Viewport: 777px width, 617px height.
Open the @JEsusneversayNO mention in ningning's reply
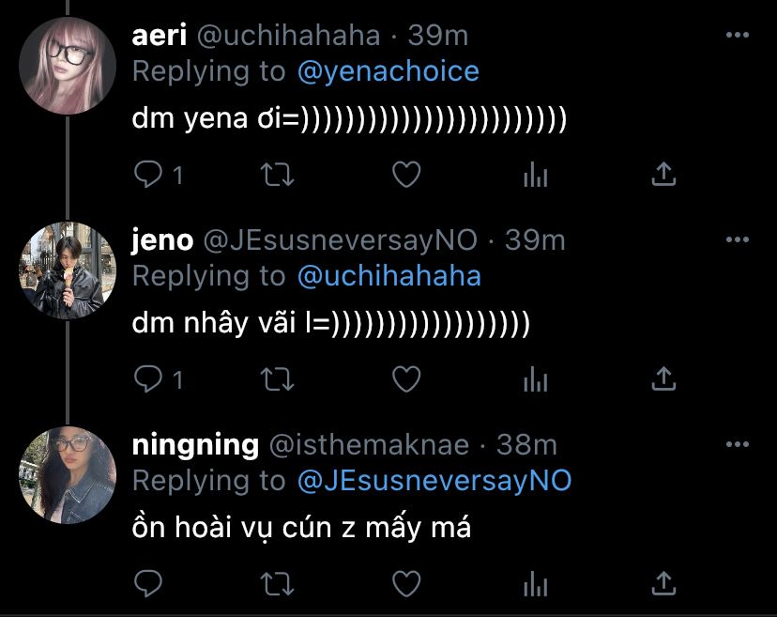click(x=434, y=481)
